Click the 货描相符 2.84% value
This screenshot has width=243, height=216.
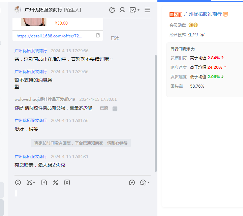[x=214, y=58]
